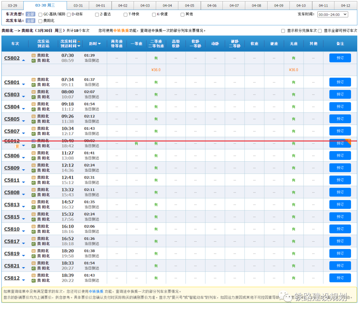Book train C5809 with 预订 button
The width and height of the screenshot is (359, 313).
340,168
